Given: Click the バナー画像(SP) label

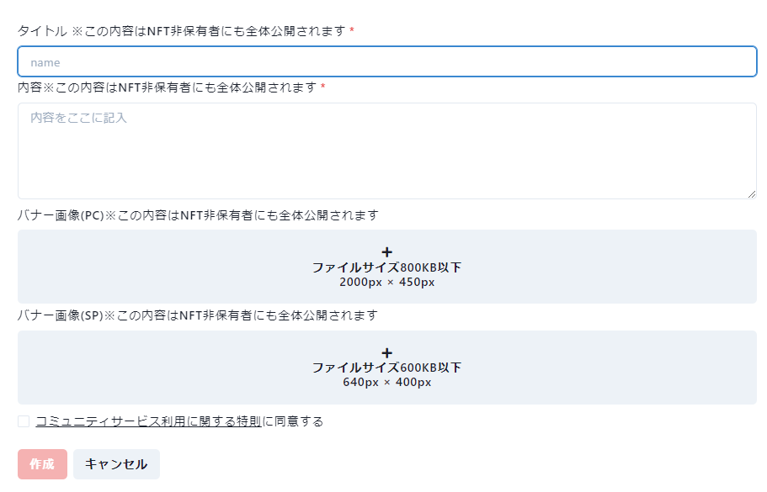Looking at the screenshot, I should tap(60, 315).
